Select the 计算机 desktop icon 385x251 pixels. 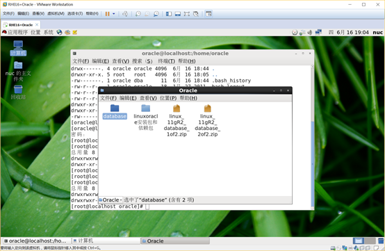point(18,48)
